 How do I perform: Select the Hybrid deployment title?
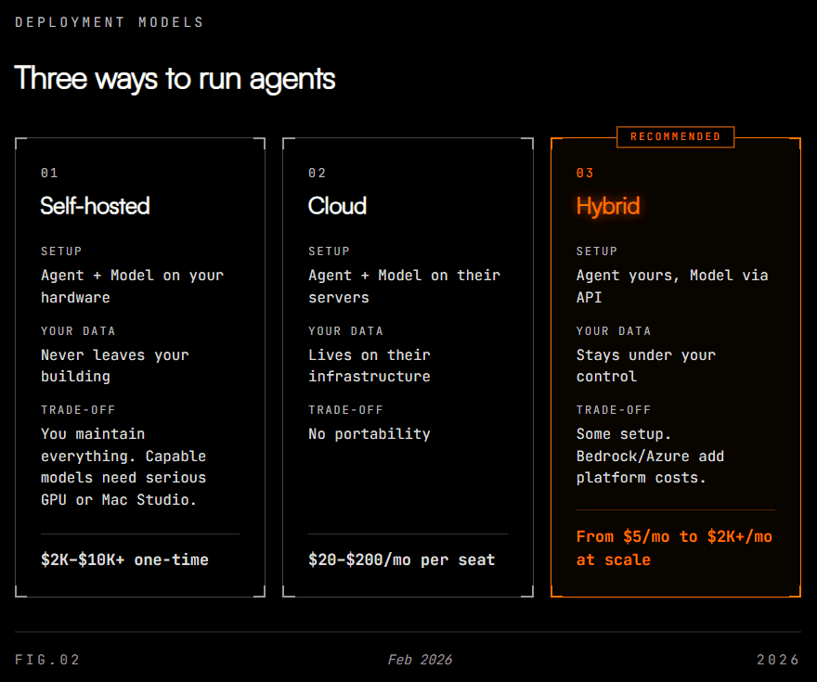pos(608,206)
